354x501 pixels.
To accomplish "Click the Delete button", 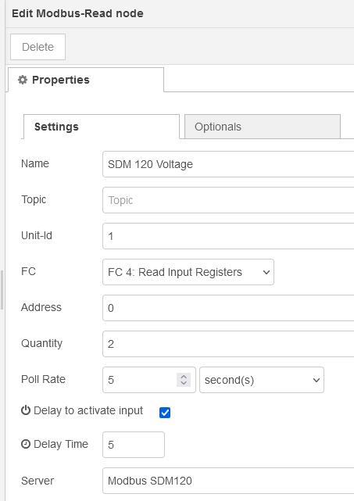I will pos(38,47).
